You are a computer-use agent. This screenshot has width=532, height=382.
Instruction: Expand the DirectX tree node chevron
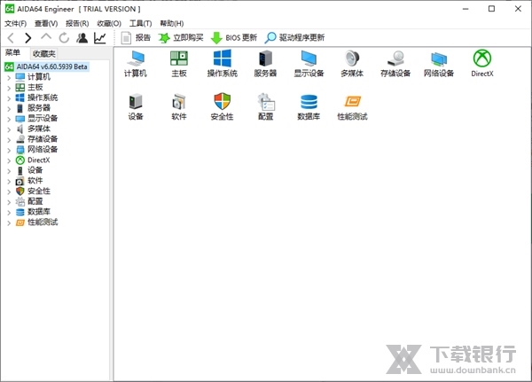[9, 160]
